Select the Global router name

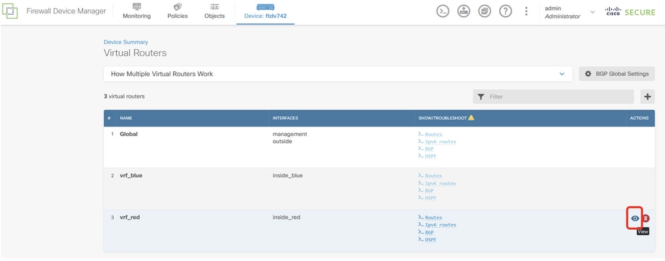click(x=129, y=134)
